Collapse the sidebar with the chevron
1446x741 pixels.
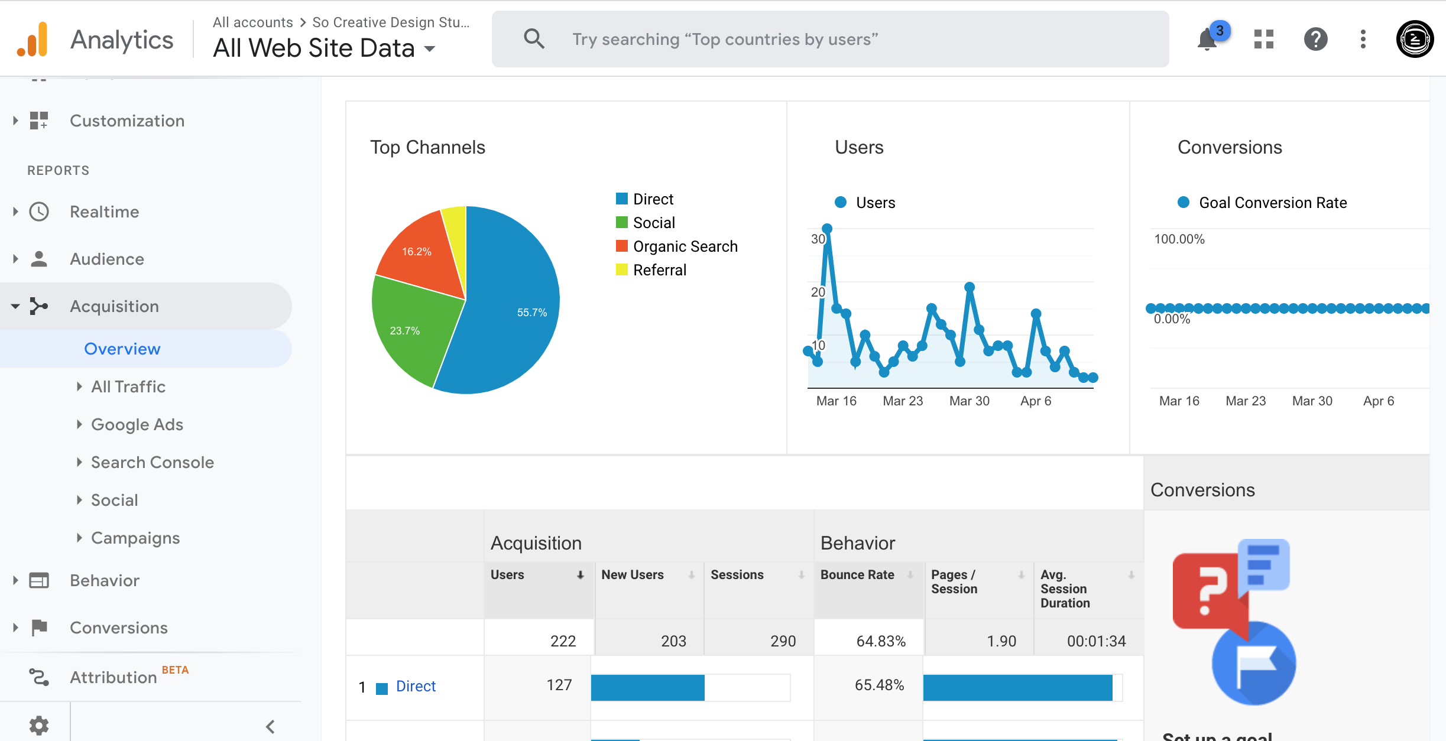point(270,726)
